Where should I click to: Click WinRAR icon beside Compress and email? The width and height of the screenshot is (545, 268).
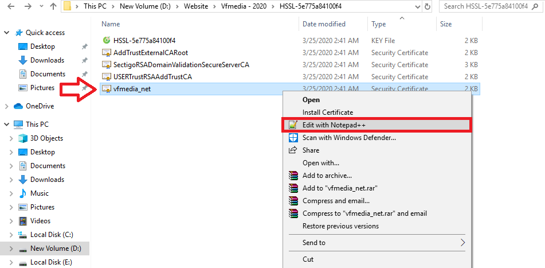pyautogui.click(x=293, y=201)
